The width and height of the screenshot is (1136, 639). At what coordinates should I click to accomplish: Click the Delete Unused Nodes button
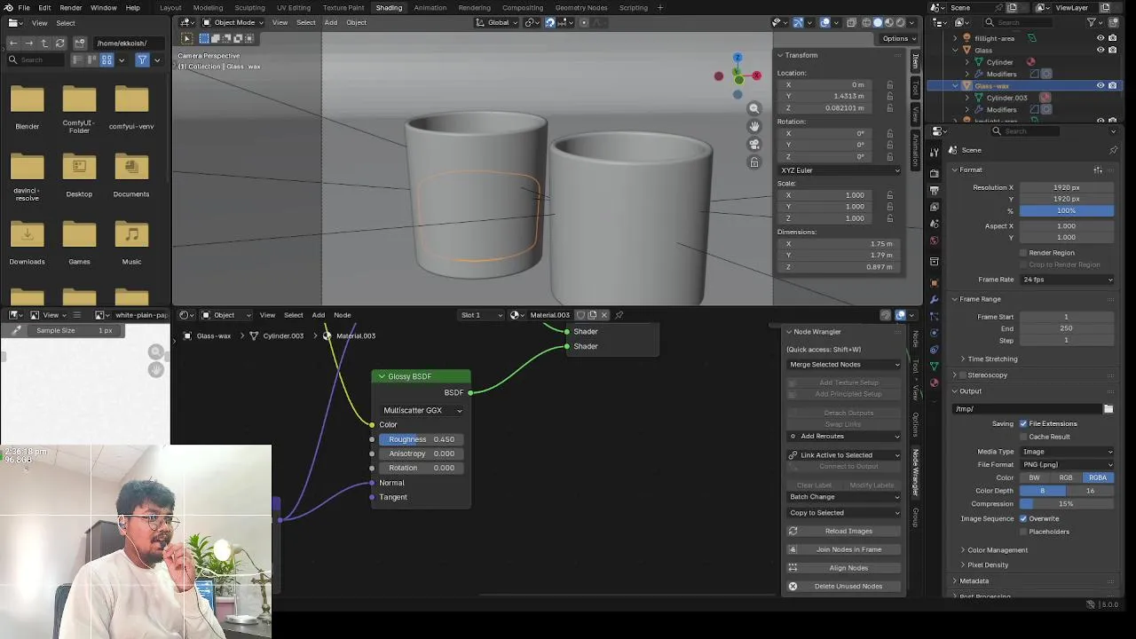coord(848,587)
